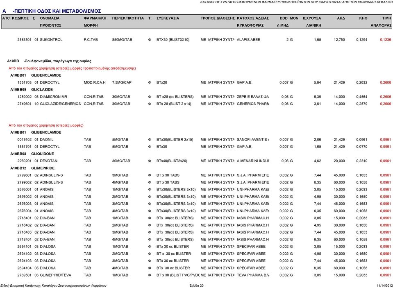Click product name "DAONIL"
The width and height of the screenshot is (393, 288).
(47, 140)
